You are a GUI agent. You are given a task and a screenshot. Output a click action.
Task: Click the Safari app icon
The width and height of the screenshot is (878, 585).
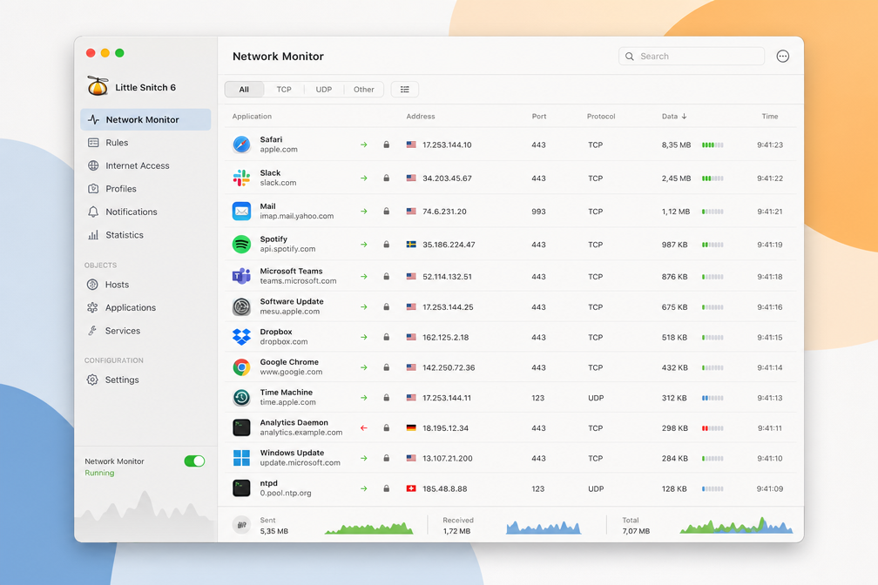pyautogui.click(x=241, y=145)
